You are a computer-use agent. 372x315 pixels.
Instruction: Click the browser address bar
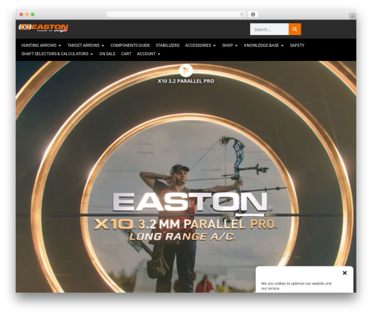[176, 15]
